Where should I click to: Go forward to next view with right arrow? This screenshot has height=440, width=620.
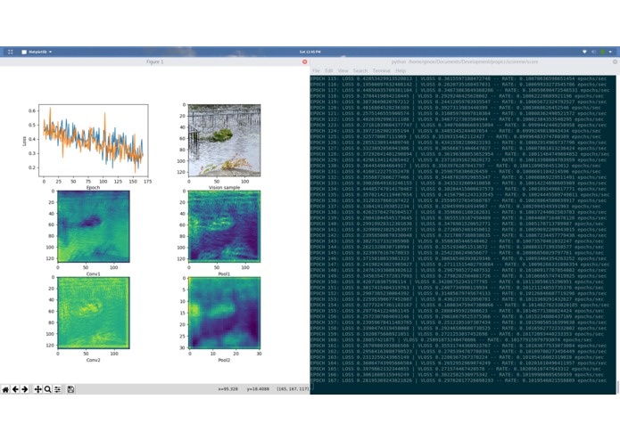pos(24,389)
